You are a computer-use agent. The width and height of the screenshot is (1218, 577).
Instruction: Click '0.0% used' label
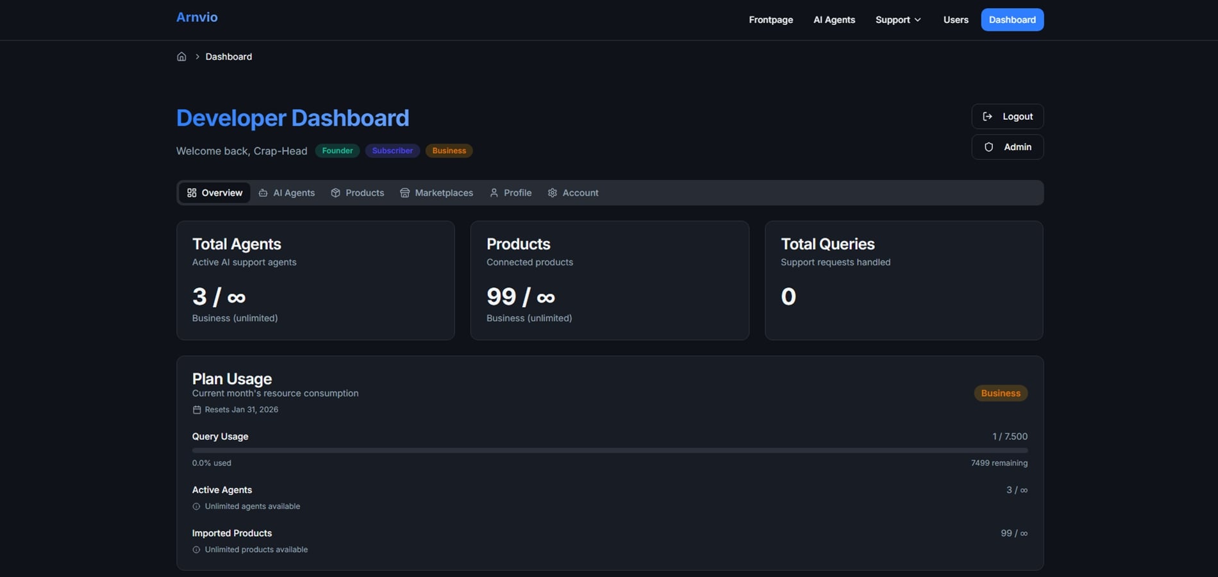pyautogui.click(x=212, y=463)
